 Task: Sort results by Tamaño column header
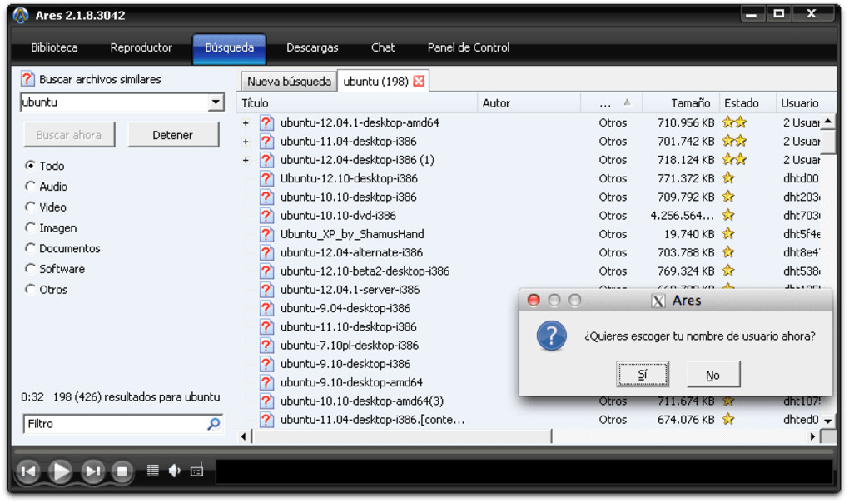coord(681,103)
